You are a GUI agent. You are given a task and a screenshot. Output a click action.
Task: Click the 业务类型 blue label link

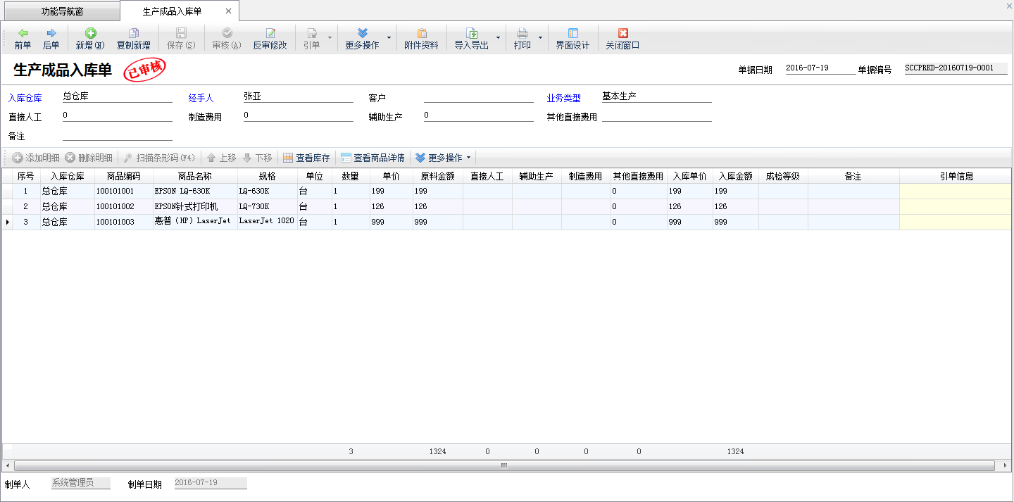coord(563,98)
